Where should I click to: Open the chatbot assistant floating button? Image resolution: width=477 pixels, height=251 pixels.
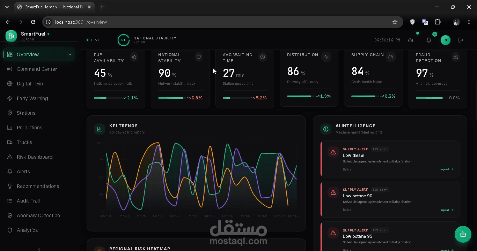point(463,234)
